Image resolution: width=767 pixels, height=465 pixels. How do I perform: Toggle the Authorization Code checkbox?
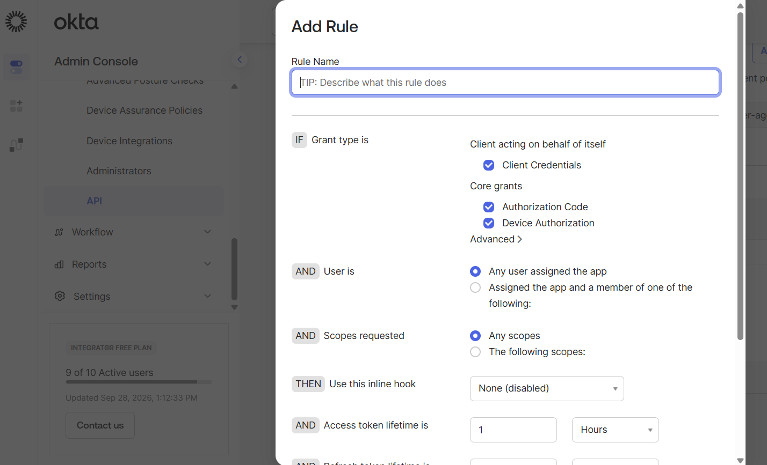pyautogui.click(x=489, y=207)
